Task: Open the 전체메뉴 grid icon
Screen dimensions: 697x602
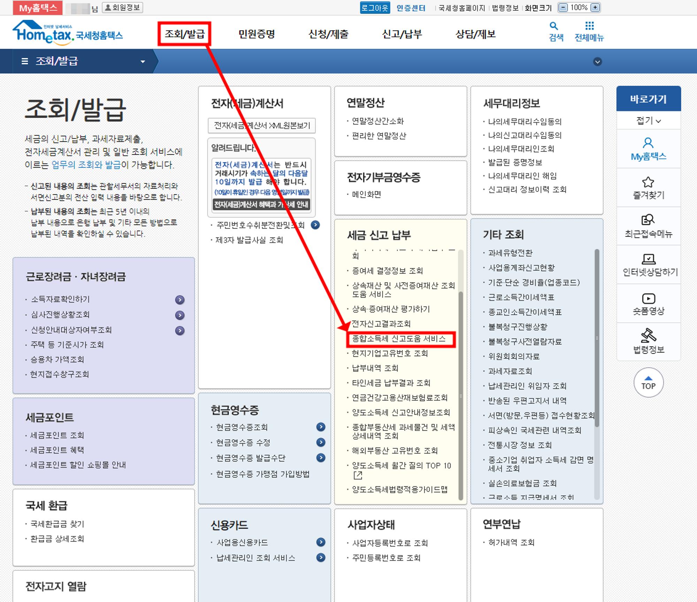Action: pos(589,26)
